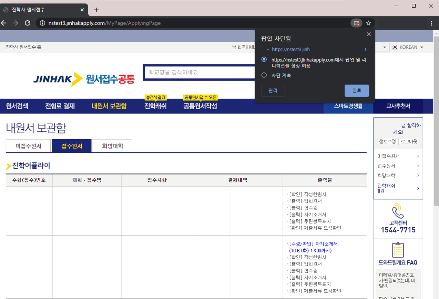Expand 진학캐쉬 0원 in the sidebar
This screenshot has height=299, width=439.
pyautogui.click(x=398, y=188)
